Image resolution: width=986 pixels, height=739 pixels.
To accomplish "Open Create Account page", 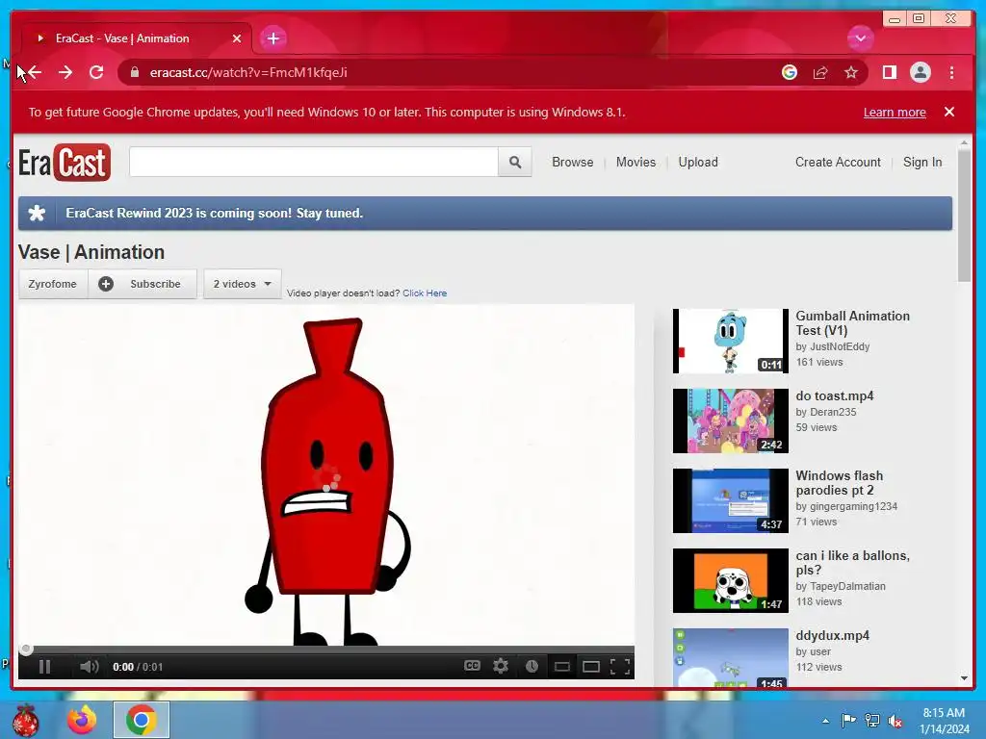I will point(838,162).
